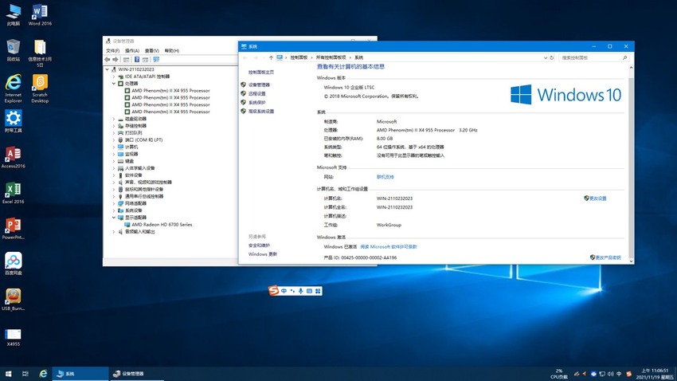Open Windows Start button on taskbar
677x381 pixels.
pyautogui.click(x=8, y=374)
